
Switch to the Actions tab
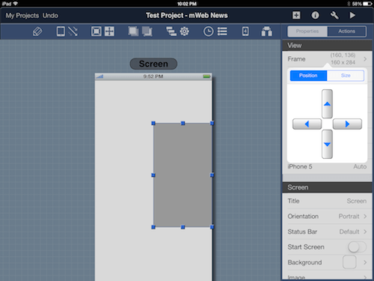pos(346,31)
